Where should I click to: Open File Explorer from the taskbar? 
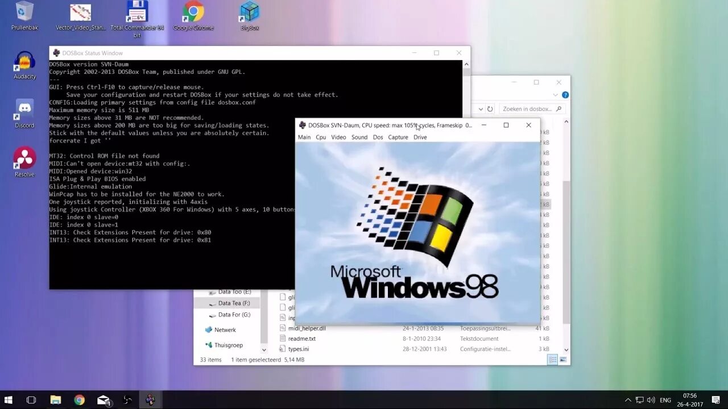pyautogui.click(x=55, y=400)
